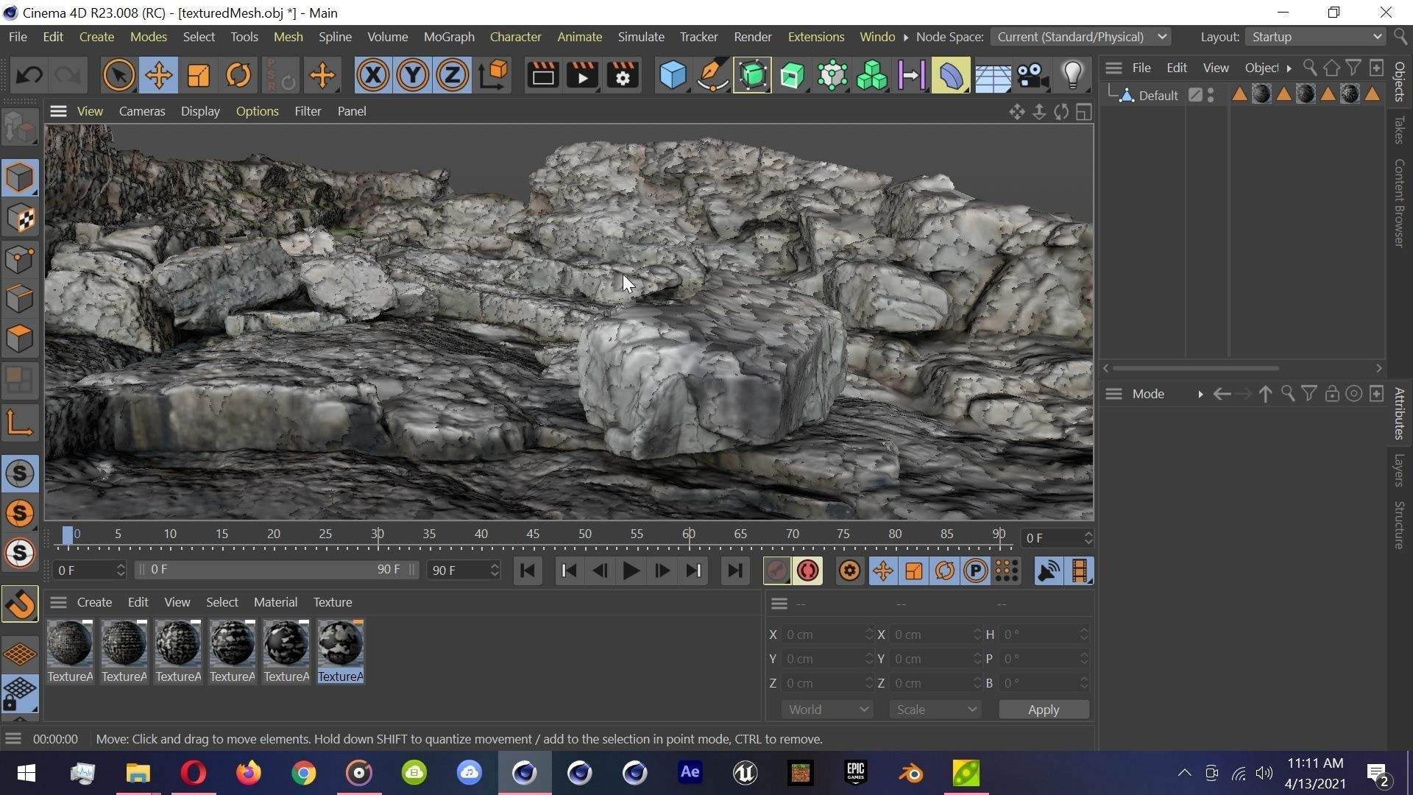Toggle Position keyframe recording
This screenshot has height=795, width=1413.
(x=882, y=571)
